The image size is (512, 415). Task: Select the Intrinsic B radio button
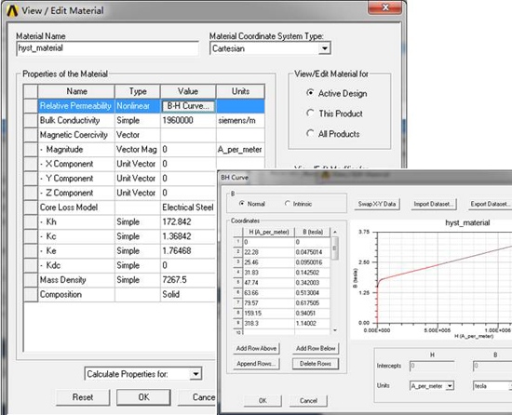pyautogui.click(x=288, y=203)
